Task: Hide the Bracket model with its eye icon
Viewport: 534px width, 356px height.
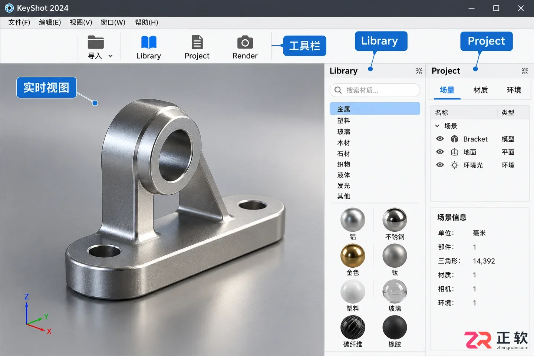Action: (440, 139)
